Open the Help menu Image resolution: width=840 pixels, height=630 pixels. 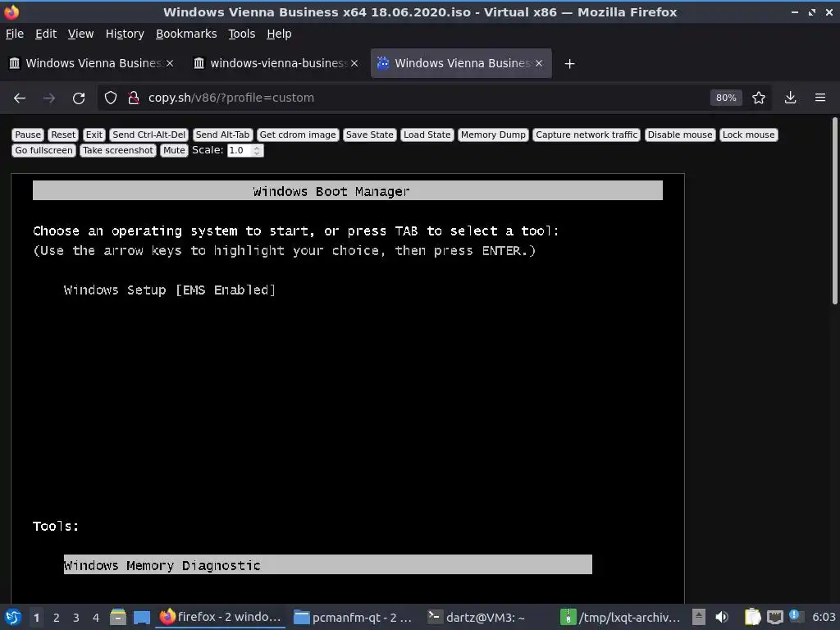[x=279, y=34]
